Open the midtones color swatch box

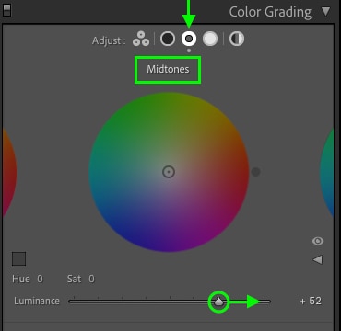pyautogui.click(x=18, y=259)
